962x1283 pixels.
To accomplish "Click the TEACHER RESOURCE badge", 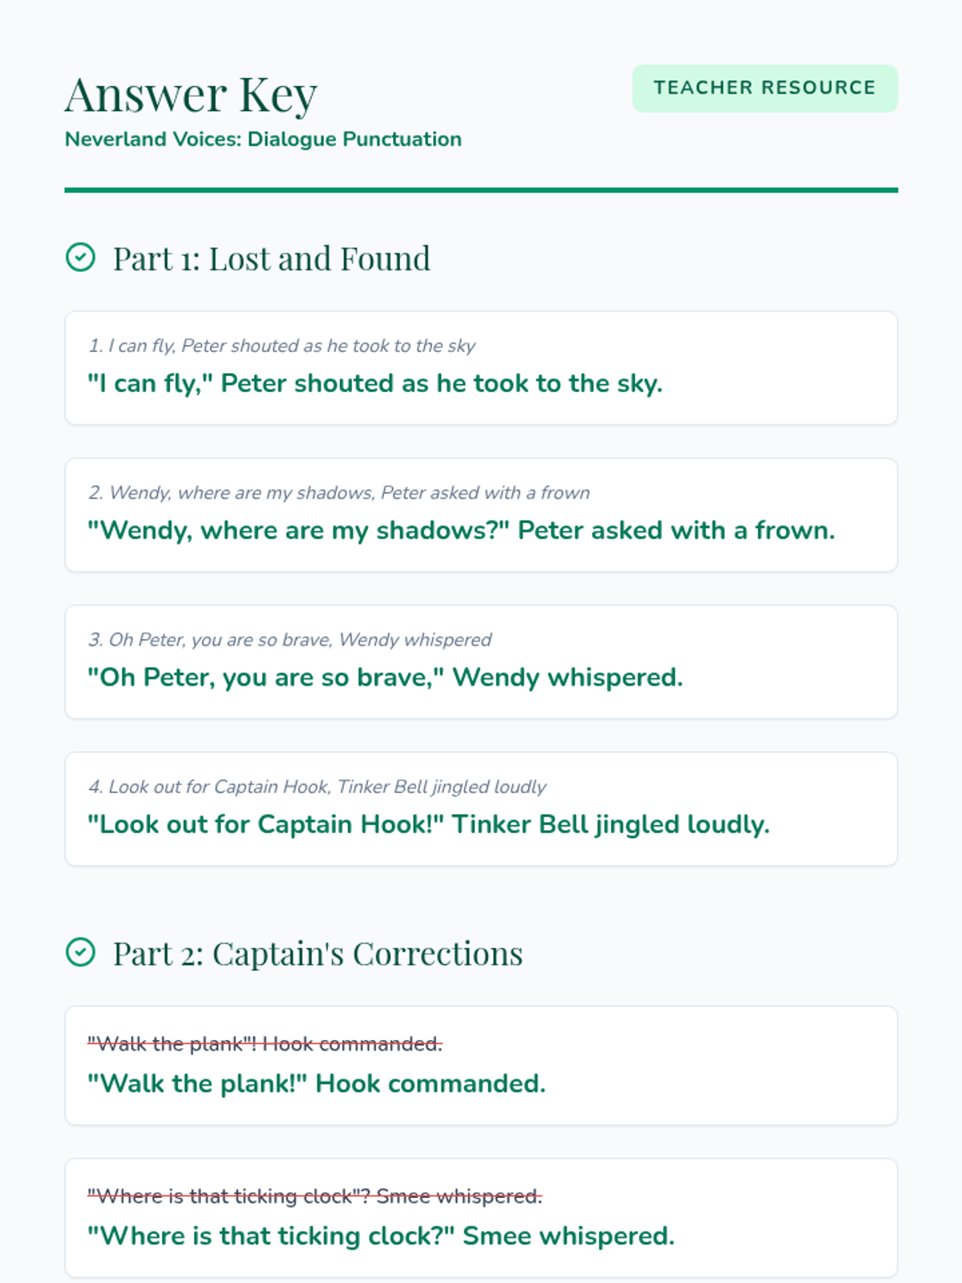I will tap(765, 88).
